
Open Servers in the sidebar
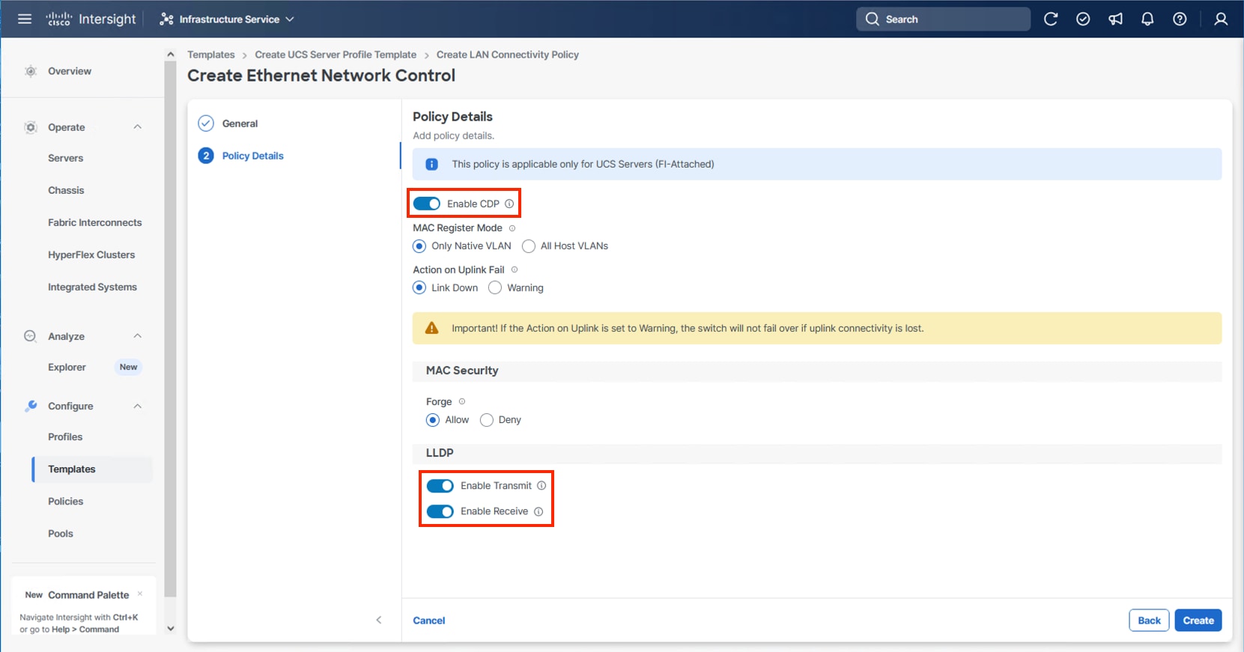click(x=66, y=158)
